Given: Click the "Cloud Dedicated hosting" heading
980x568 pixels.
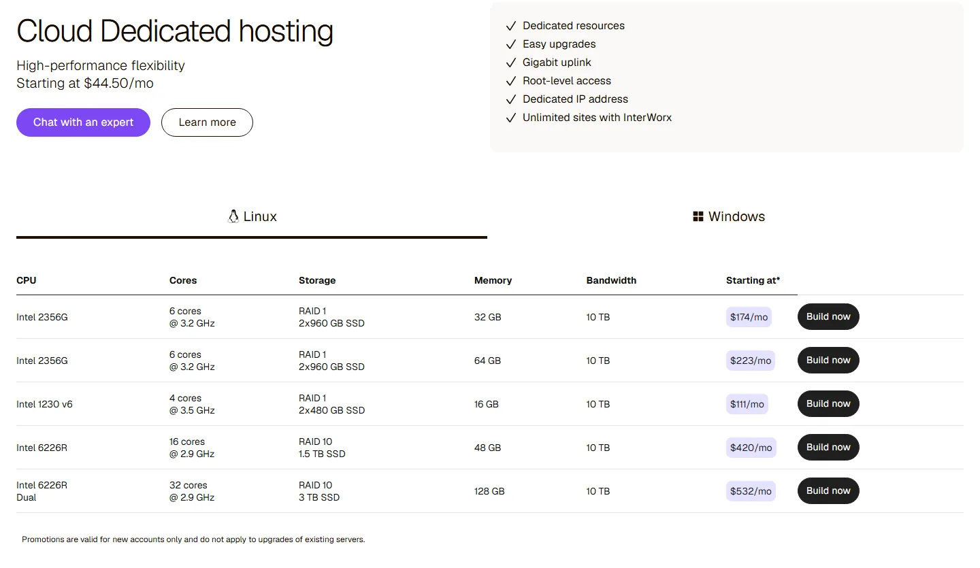Looking at the screenshot, I should pos(175,31).
